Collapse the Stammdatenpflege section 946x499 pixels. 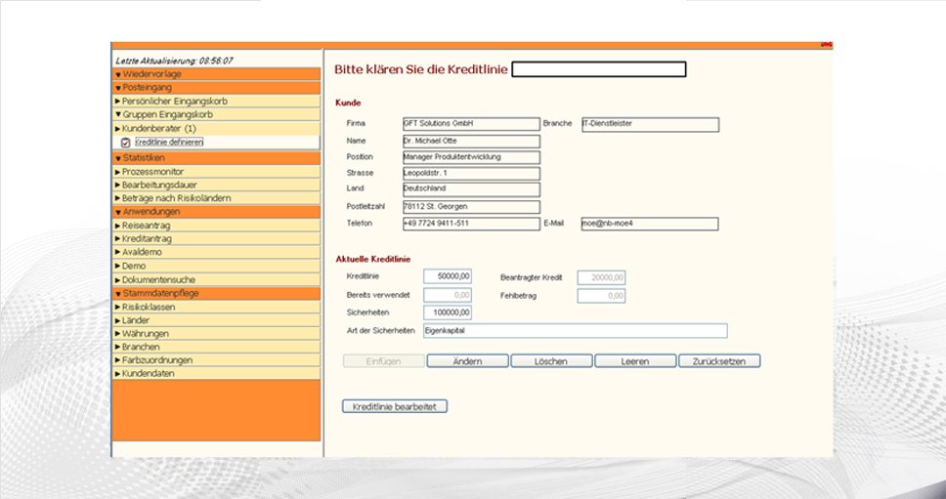point(216,294)
